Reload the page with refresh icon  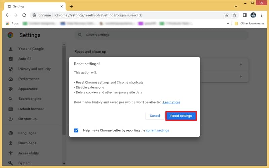[24, 15]
